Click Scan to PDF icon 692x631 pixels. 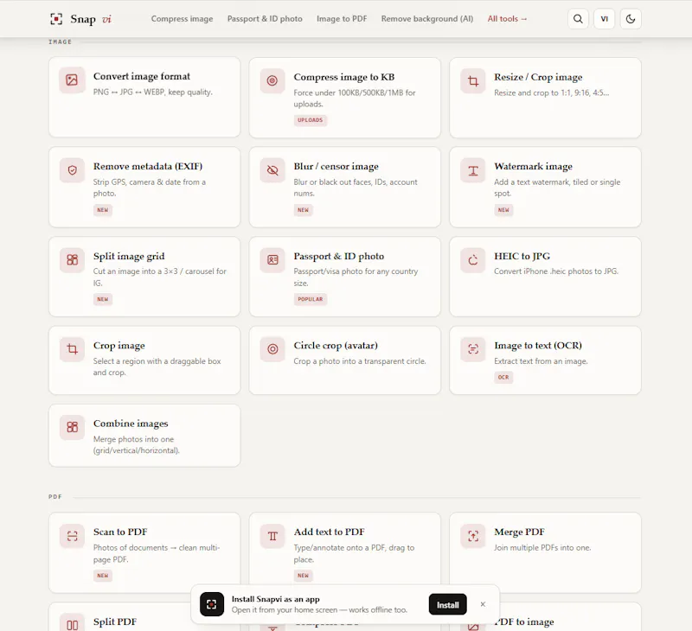click(x=72, y=536)
